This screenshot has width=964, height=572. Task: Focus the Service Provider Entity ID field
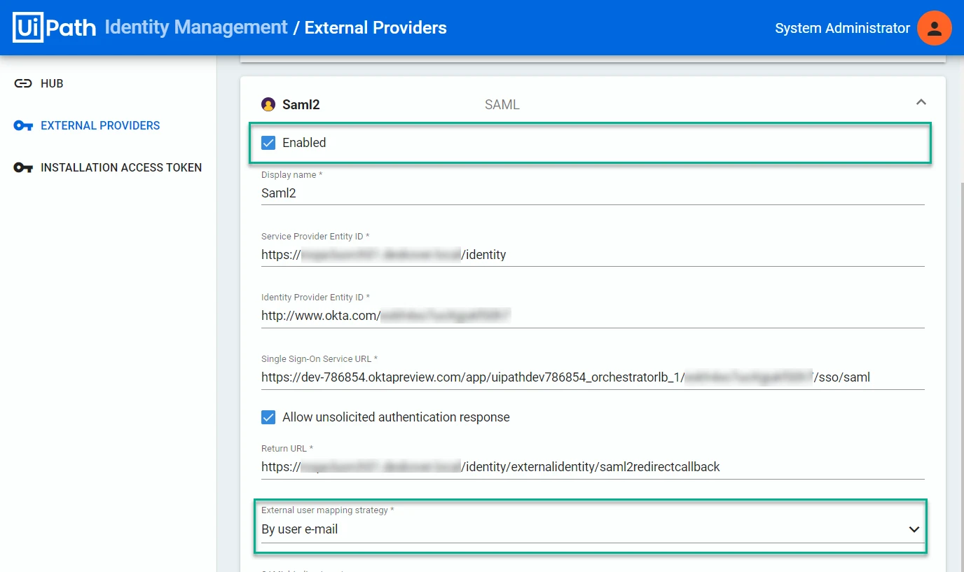tap(593, 255)
